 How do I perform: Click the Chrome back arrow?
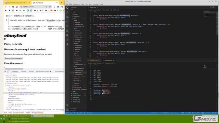tap(6, 7)
